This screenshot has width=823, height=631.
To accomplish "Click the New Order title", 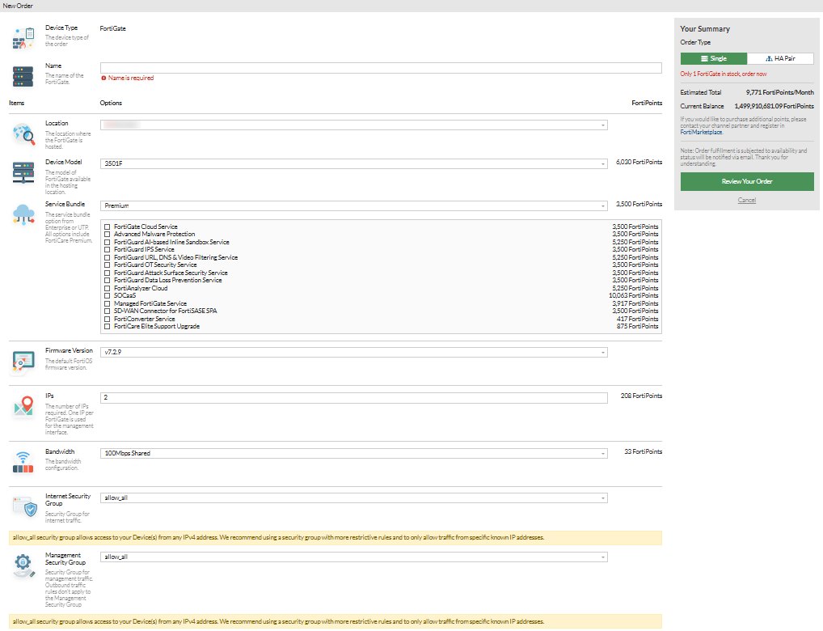I will click(x=18, y=6).
